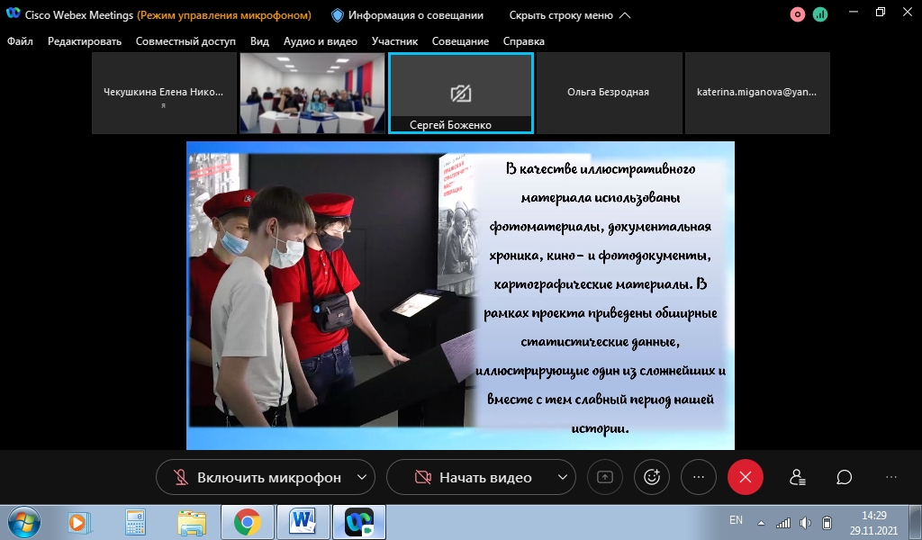Screen dimensions: 922x540
Task: Open the Участник menu
Action: 394,41
